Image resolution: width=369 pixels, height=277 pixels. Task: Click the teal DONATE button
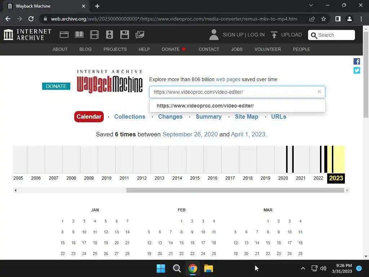[56, 86]
